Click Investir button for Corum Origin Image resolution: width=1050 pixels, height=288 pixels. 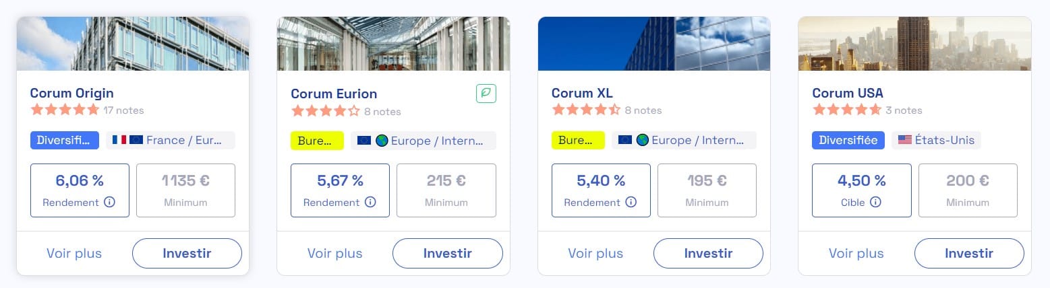tap(187, 254)
